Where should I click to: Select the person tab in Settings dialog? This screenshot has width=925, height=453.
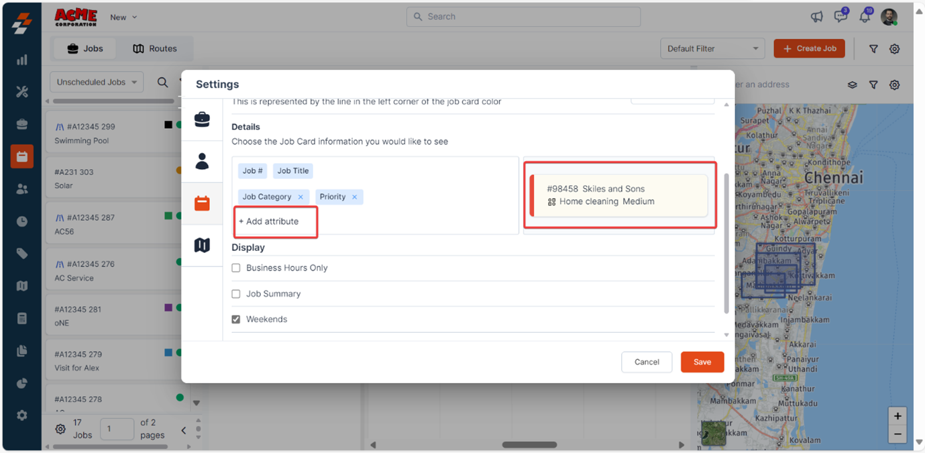point(202,161)
